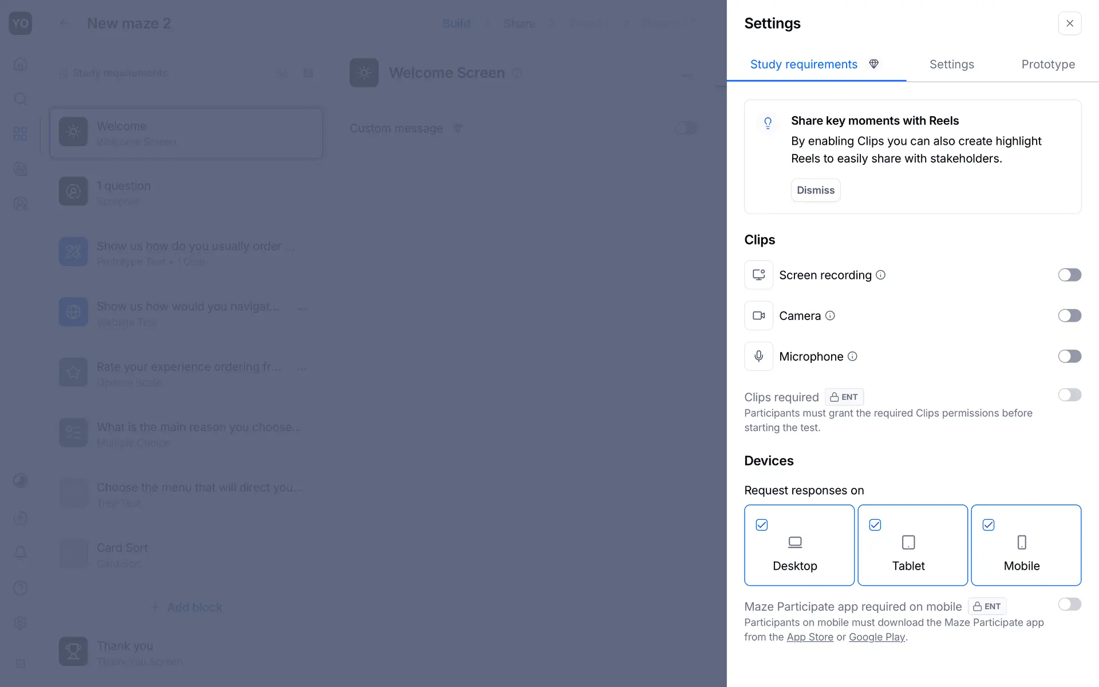
Task: Enable the Microphone toggle
Action: click(x=1069, y=356)
